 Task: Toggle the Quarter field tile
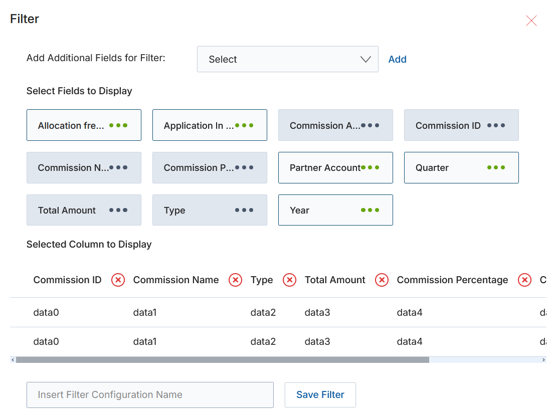[x=461, y=167]
